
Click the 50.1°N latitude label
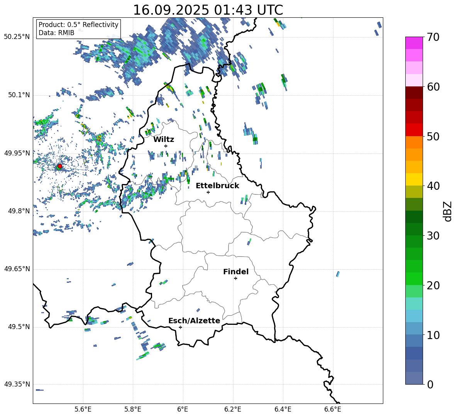19,95
